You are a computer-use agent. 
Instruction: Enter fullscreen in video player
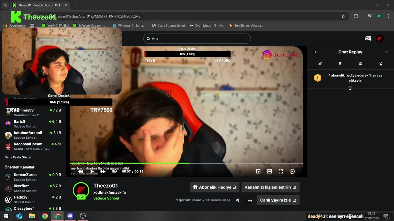point(281,172)
